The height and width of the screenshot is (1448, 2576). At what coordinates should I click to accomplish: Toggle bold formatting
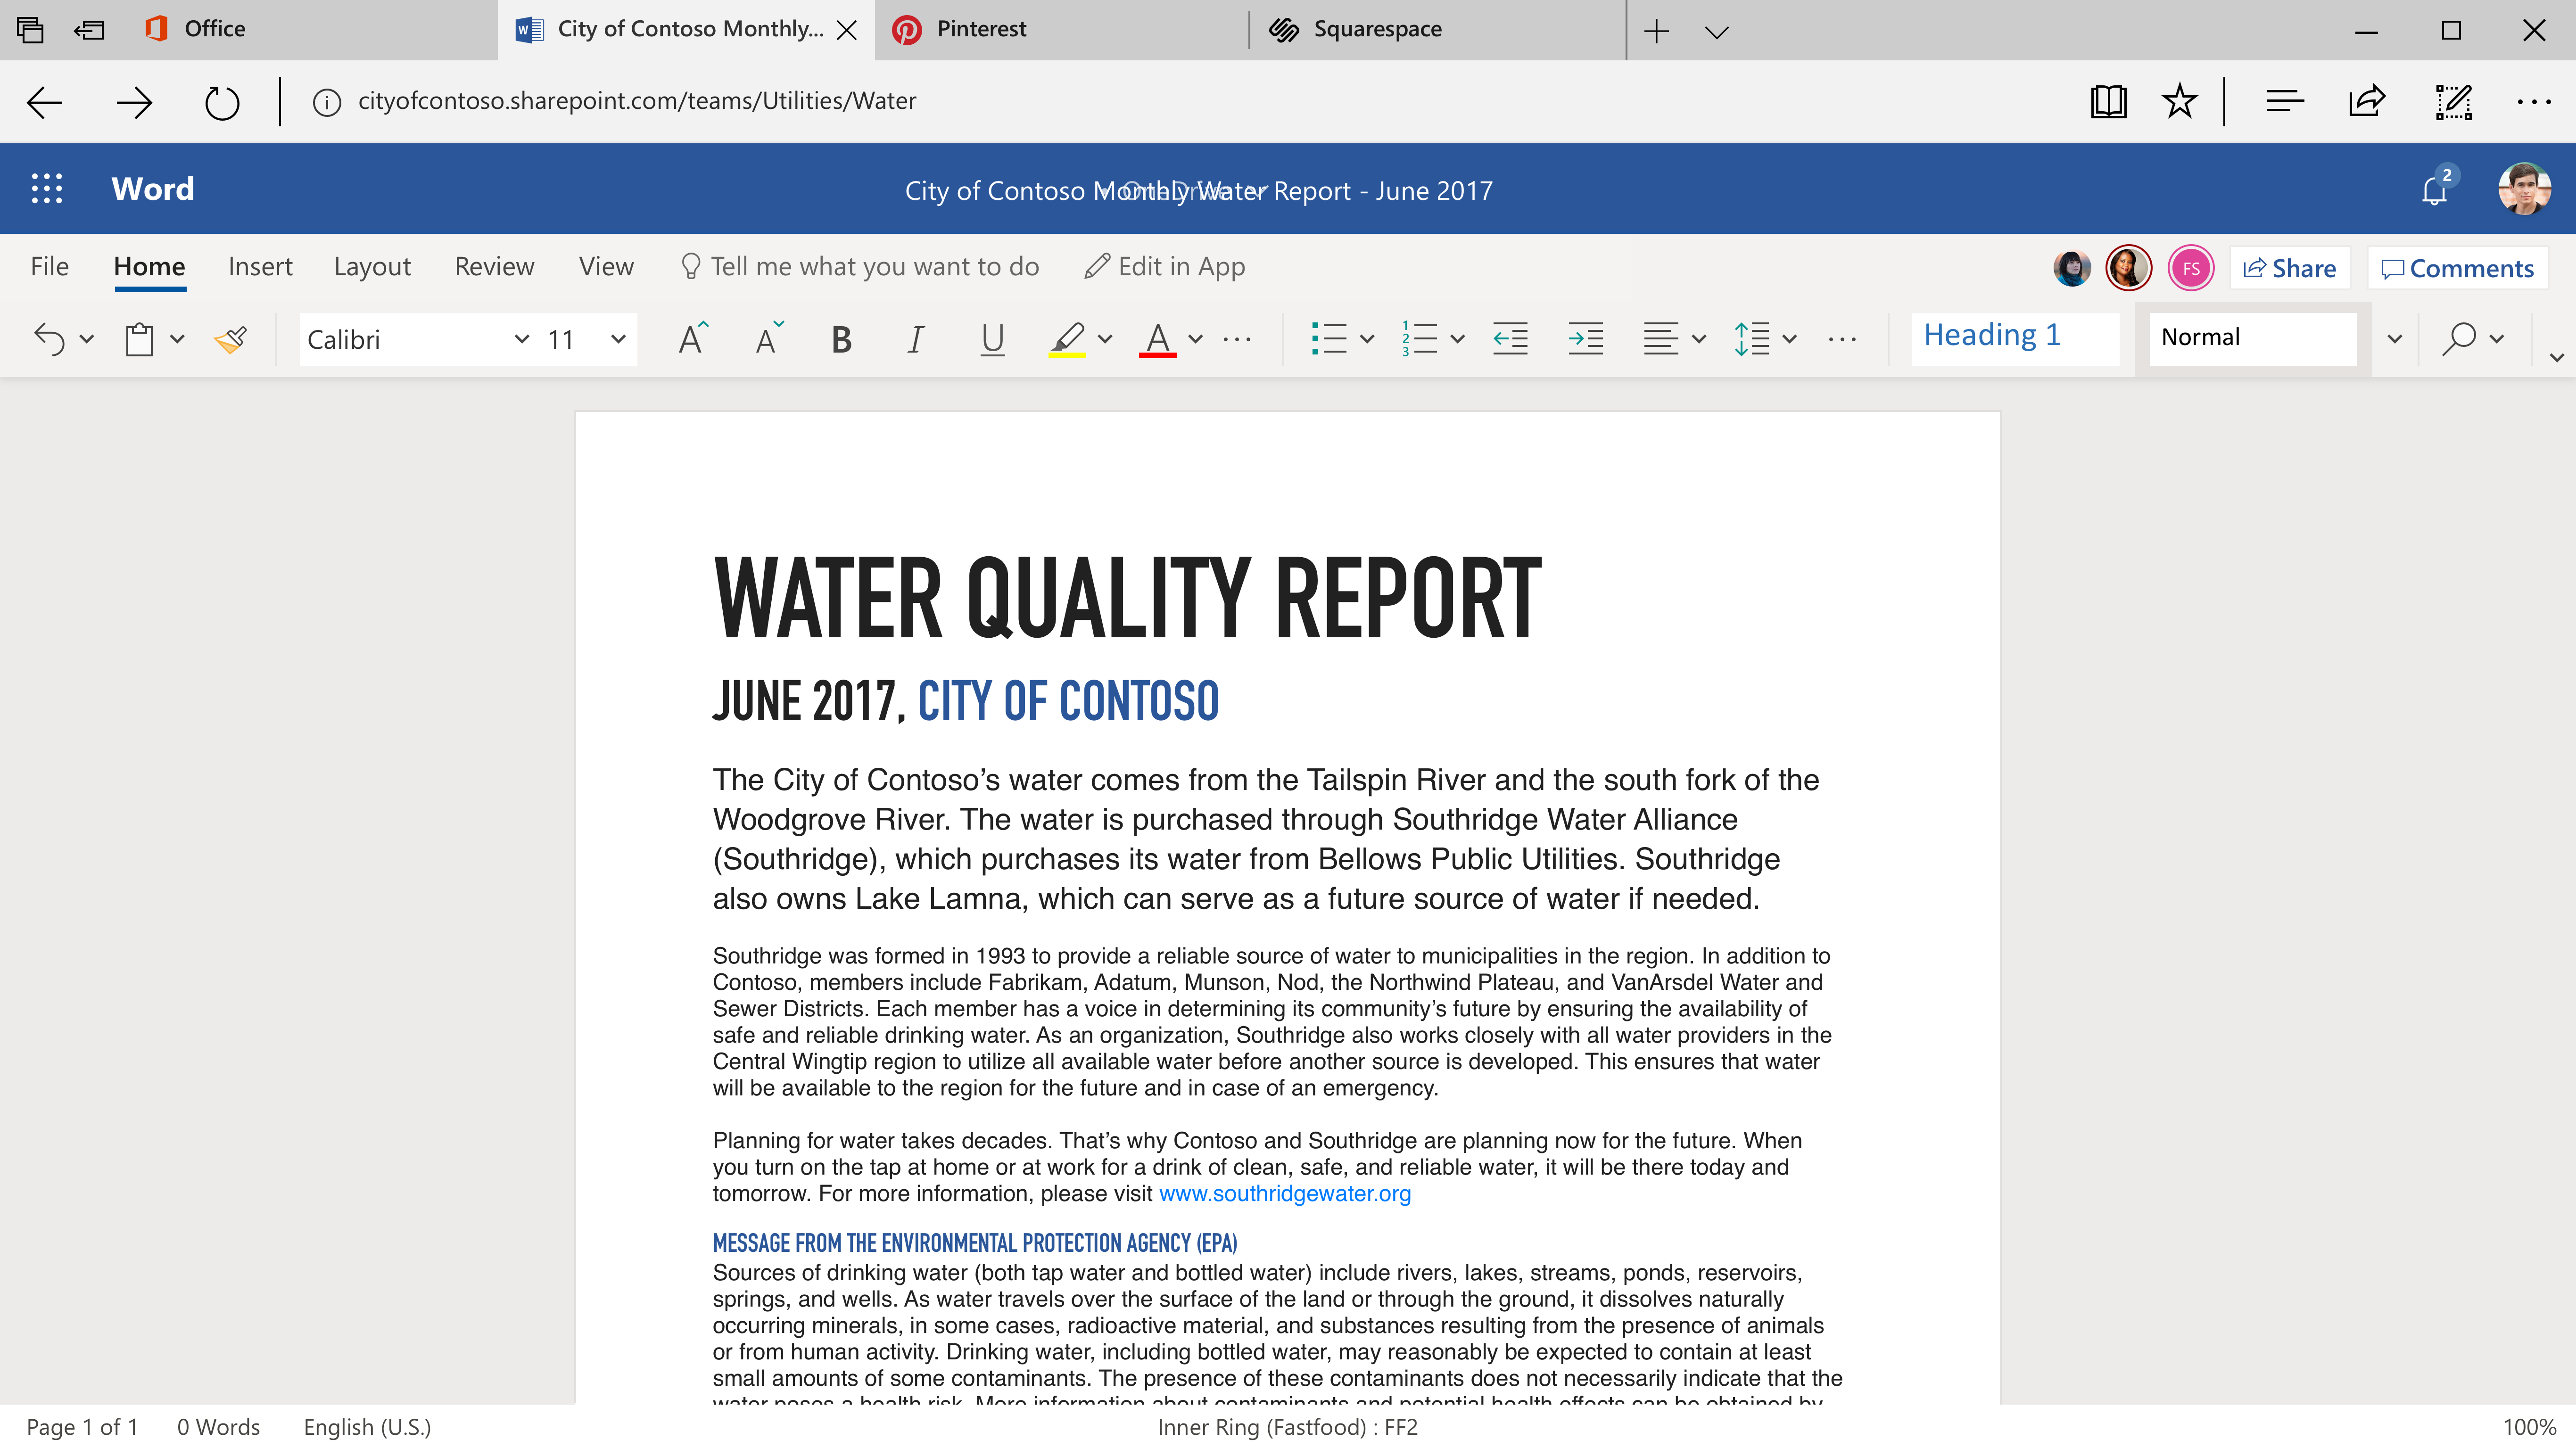tap(841, 339)
